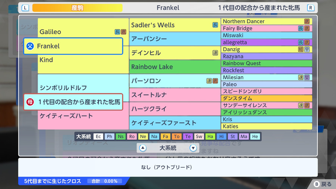336x189 pixels.
Task: Click the 速 icon on サンデーサイレンス
Action: [301, 105]
